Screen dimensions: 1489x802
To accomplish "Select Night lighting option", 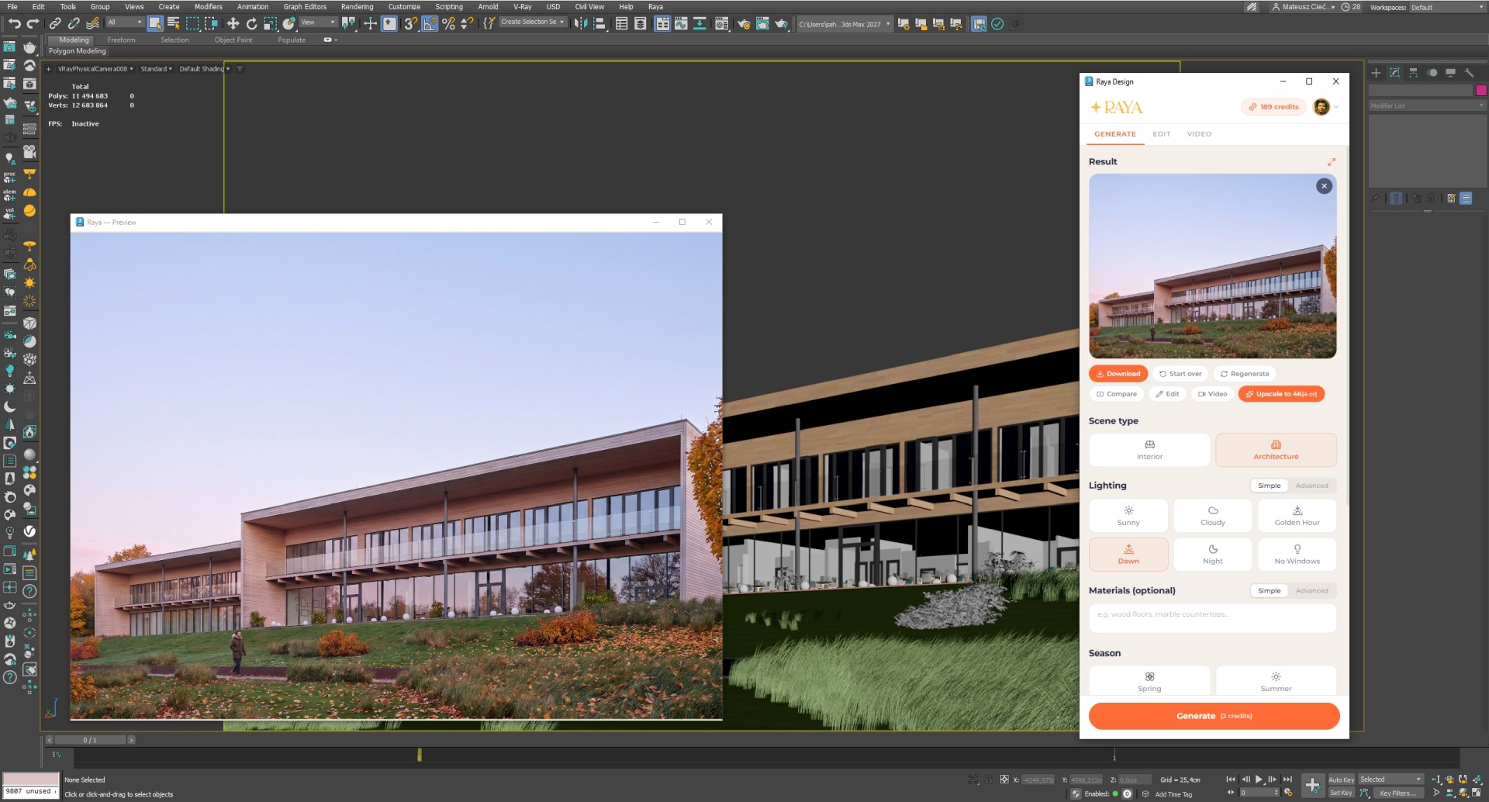I will [1213, 555].
